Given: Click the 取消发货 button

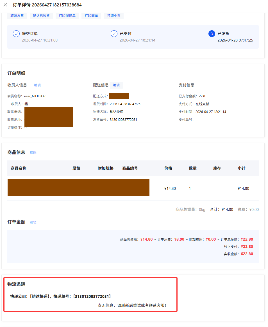Looking at the screenshot, I should click(x=17, y=16).
